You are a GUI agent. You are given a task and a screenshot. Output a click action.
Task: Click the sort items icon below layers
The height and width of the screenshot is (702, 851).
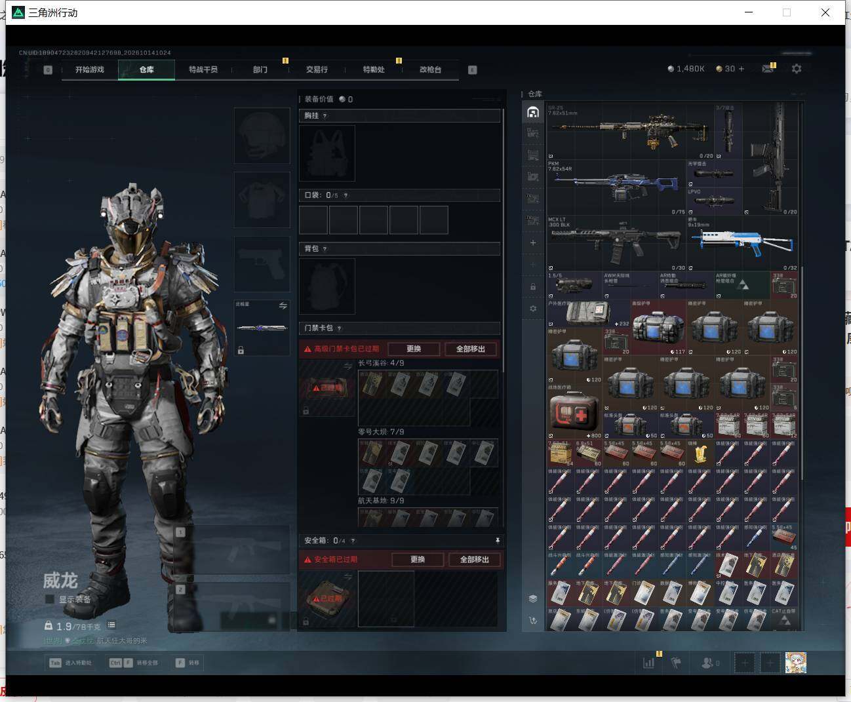[x=533, y=620]
